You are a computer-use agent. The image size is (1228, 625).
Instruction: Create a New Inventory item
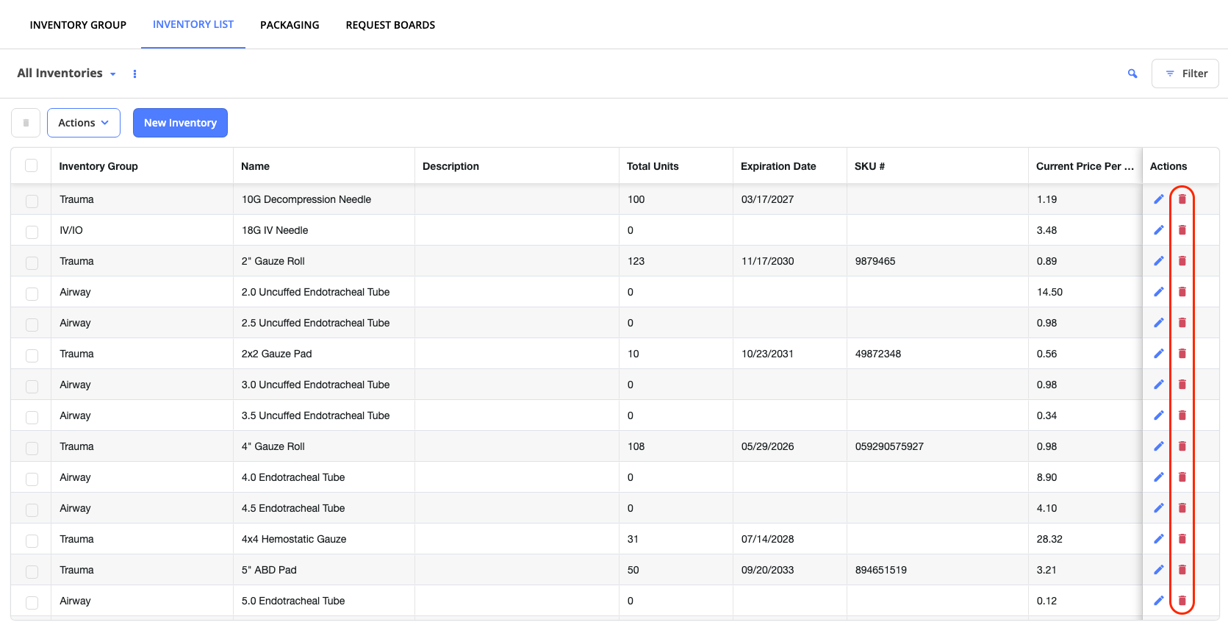pos(180,123)
